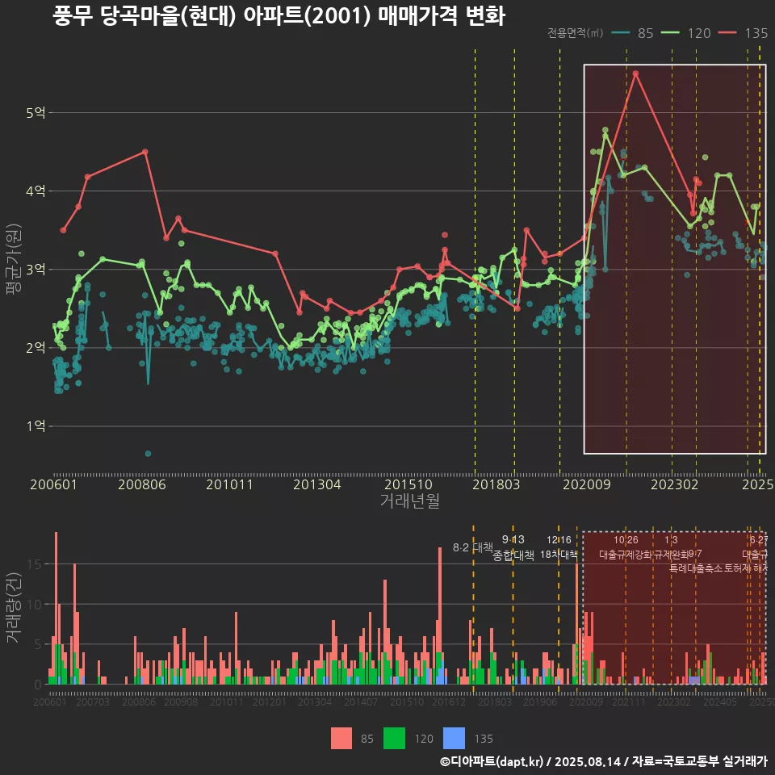
Task: Click the 201612 tick on the volume chart
Action: pyautogui.click(x=449, y=702)
